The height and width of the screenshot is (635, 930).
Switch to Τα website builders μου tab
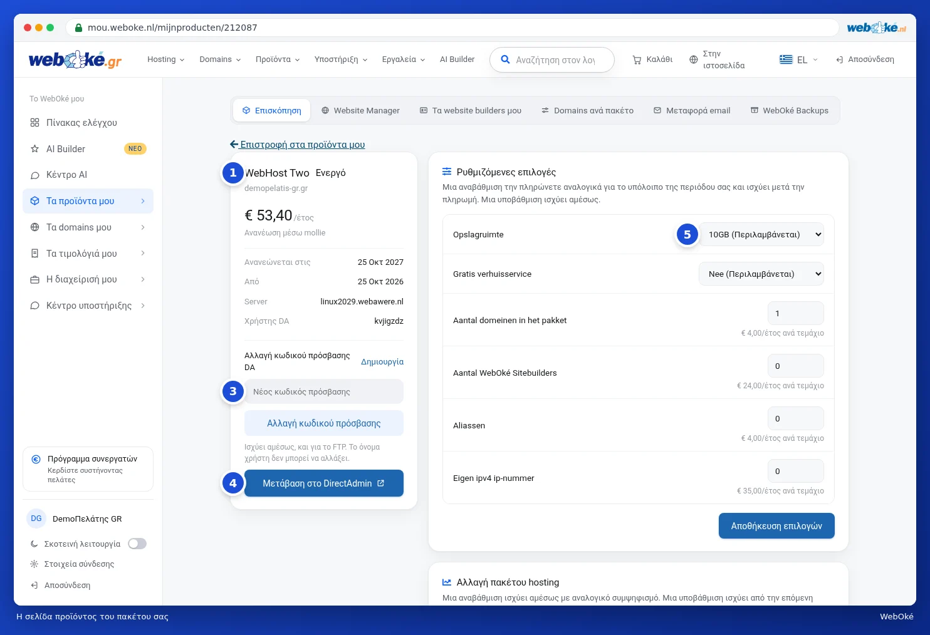[471, 111]
